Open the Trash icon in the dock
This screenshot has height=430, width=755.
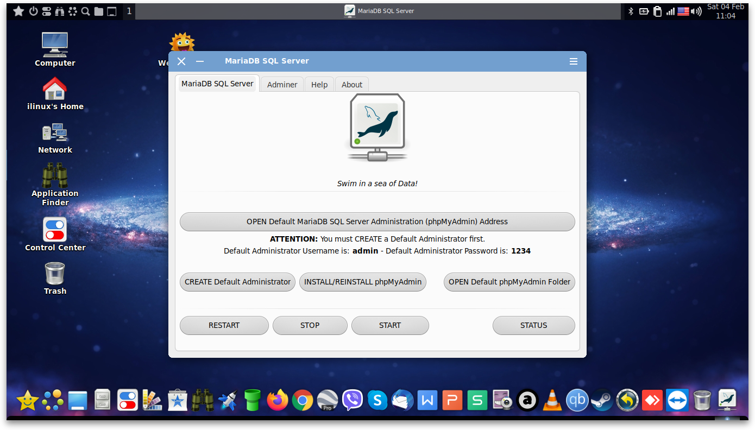pyautogui.click(x=702, y=401)
